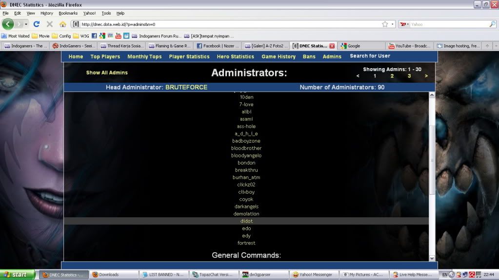Open the View menu
This screenshot has width=499, height=280.
(31, 13)
